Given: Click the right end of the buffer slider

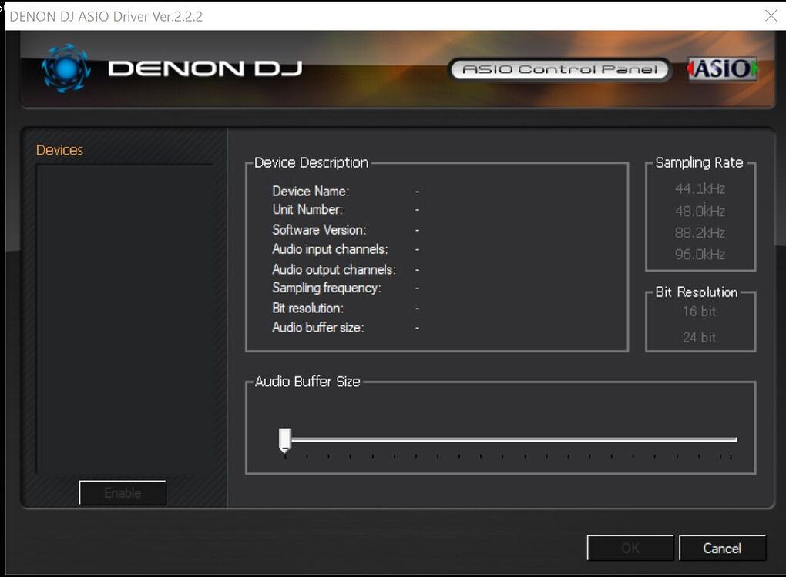Looking at the screenshot, I should click(734, 440).
